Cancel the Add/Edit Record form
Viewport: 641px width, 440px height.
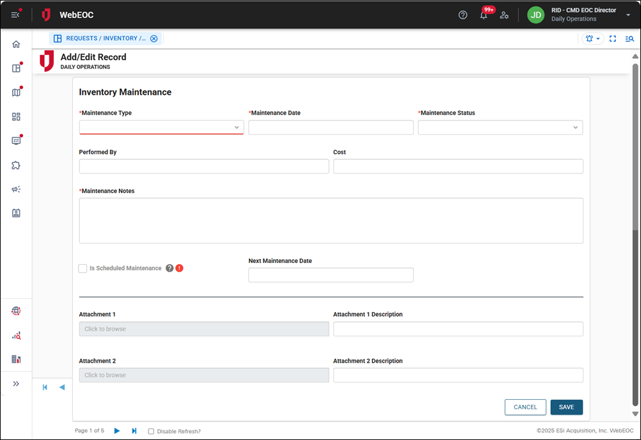525,407
